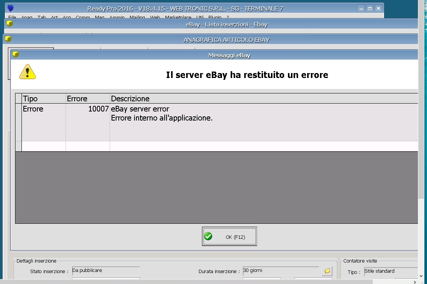This screenshot has height=284, width=427.
Task: Close the Ready Pro 2016 main window
Action: pos(378,8)
